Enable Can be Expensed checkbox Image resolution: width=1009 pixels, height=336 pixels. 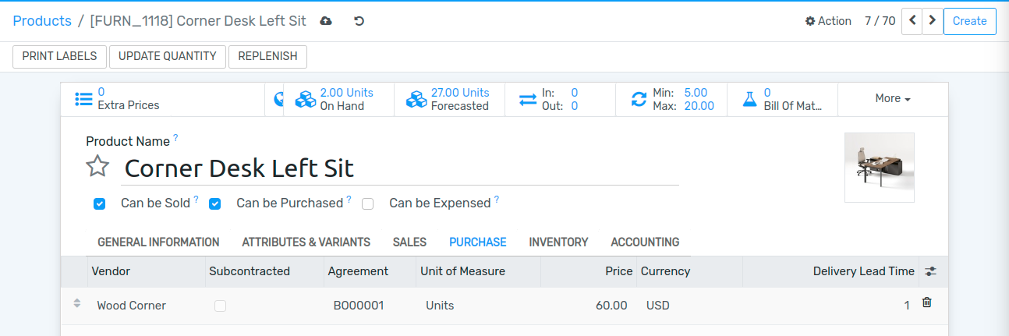click(x=367, y=203)
